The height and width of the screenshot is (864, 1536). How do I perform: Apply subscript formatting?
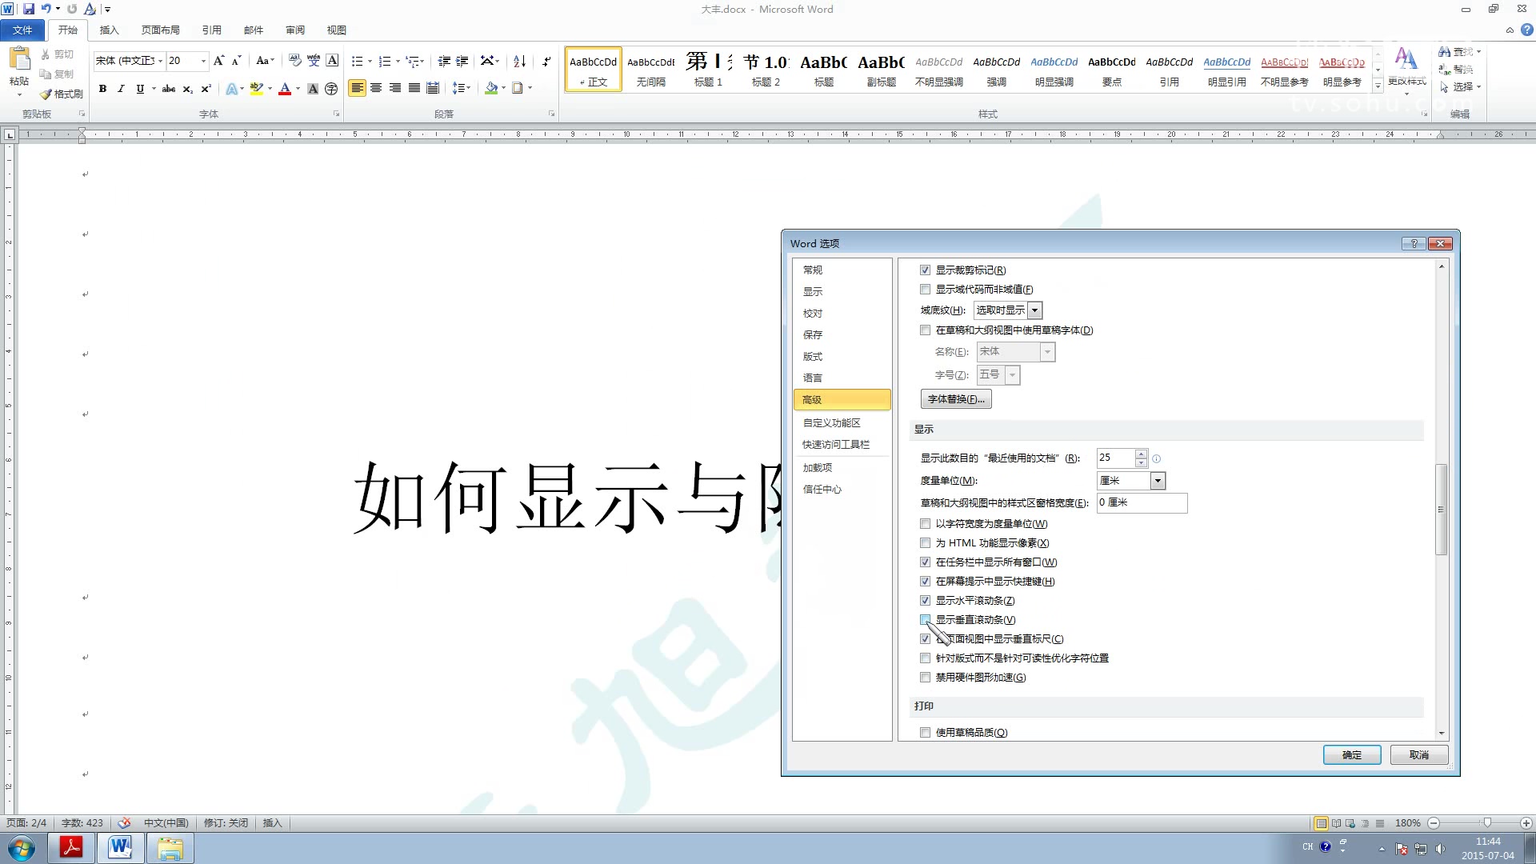[x=187, y=89]
